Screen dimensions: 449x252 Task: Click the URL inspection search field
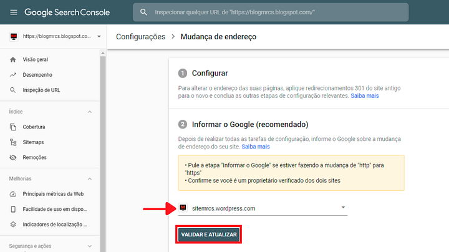tap(270, 12)
